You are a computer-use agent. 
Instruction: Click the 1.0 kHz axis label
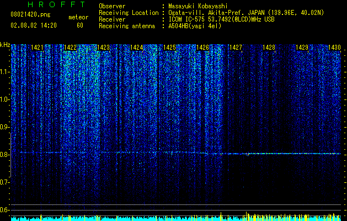click(5, 99)
